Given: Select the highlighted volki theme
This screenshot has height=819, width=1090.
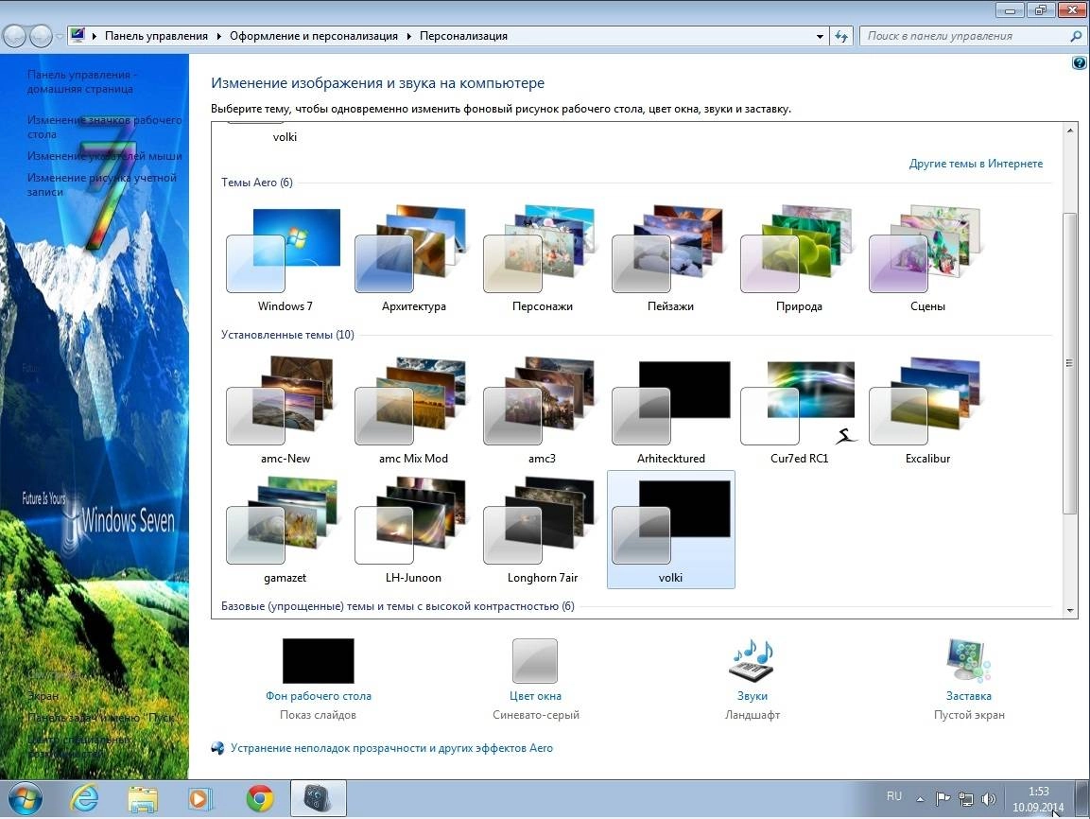Looking at the screenshot, I should pos(671,530).
